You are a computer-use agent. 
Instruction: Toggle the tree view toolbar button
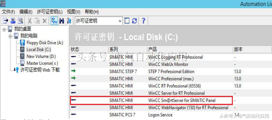[x=54, y=21]
